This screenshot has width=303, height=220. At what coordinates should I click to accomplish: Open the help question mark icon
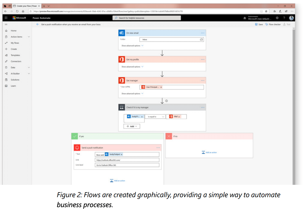point(284,18)
